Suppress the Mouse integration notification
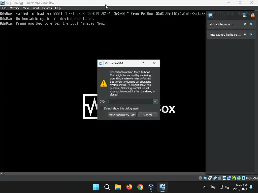 (x=245, y=24)
